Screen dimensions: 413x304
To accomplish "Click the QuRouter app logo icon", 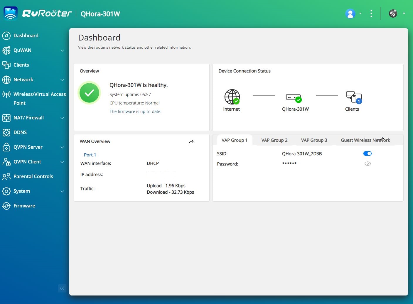I will click(x=11, y=13).
